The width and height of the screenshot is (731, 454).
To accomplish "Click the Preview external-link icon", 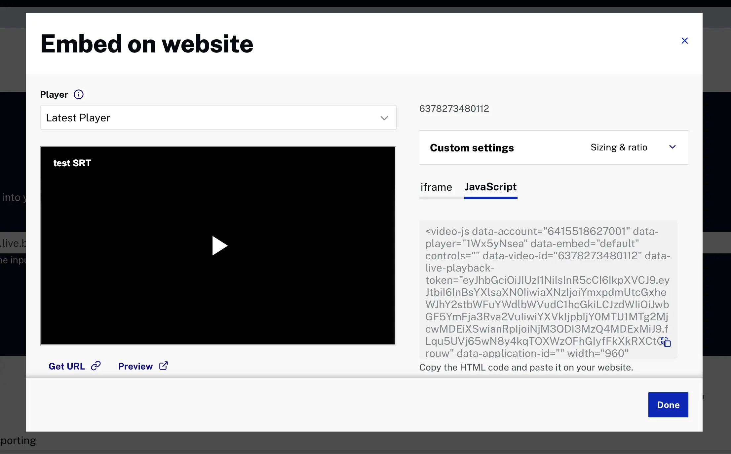I will [163, 366].
